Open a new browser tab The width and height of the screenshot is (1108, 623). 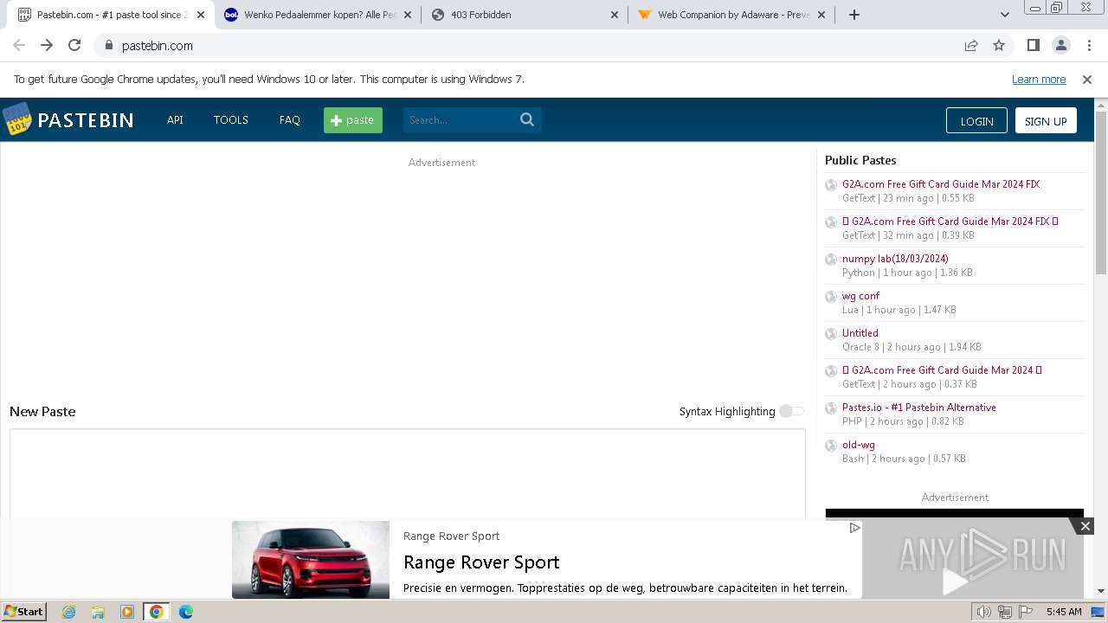coord(854,15)
